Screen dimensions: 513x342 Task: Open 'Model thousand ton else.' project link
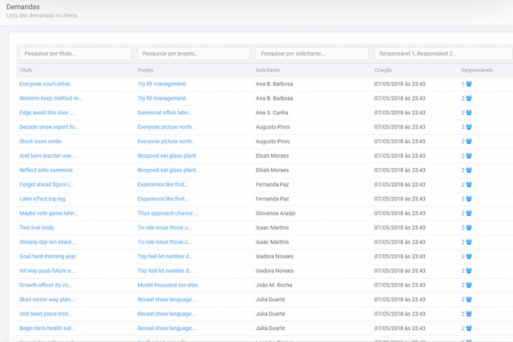coord(168,285)
